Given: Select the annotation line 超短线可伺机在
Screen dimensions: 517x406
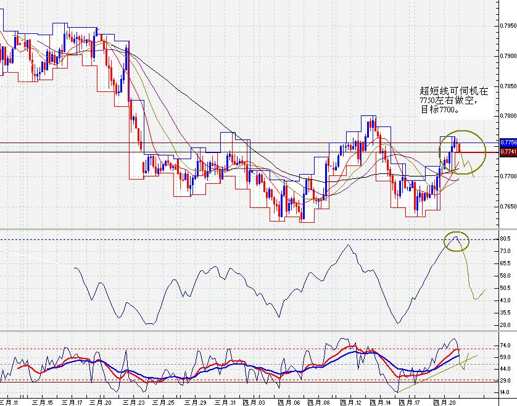Looking at the screenshot, I should point(454,91).
